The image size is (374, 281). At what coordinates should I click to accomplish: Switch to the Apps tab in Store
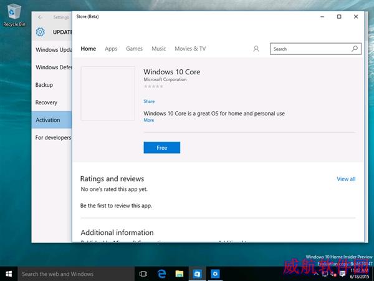[111, 49]
